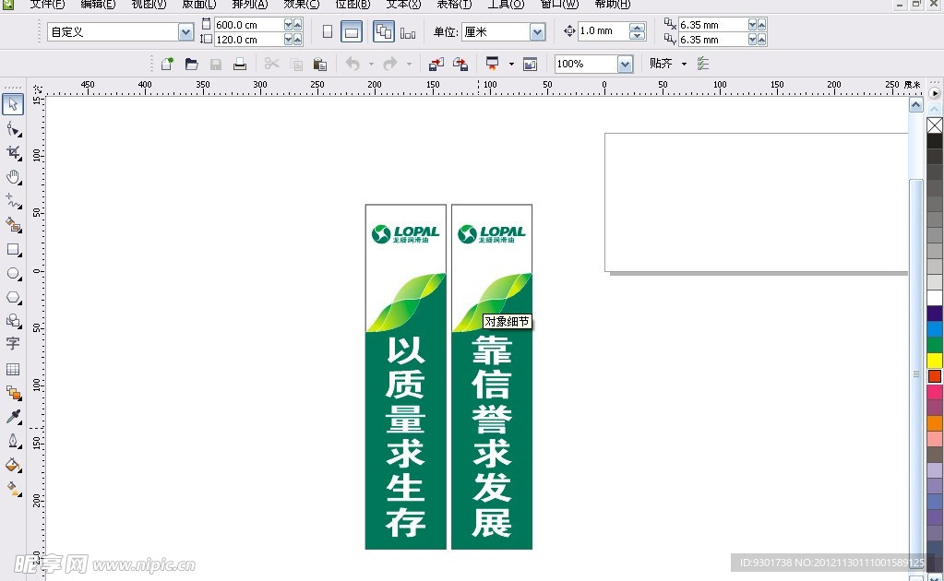
Task: Open the Application Launcher icon
Action: point(493,64)
